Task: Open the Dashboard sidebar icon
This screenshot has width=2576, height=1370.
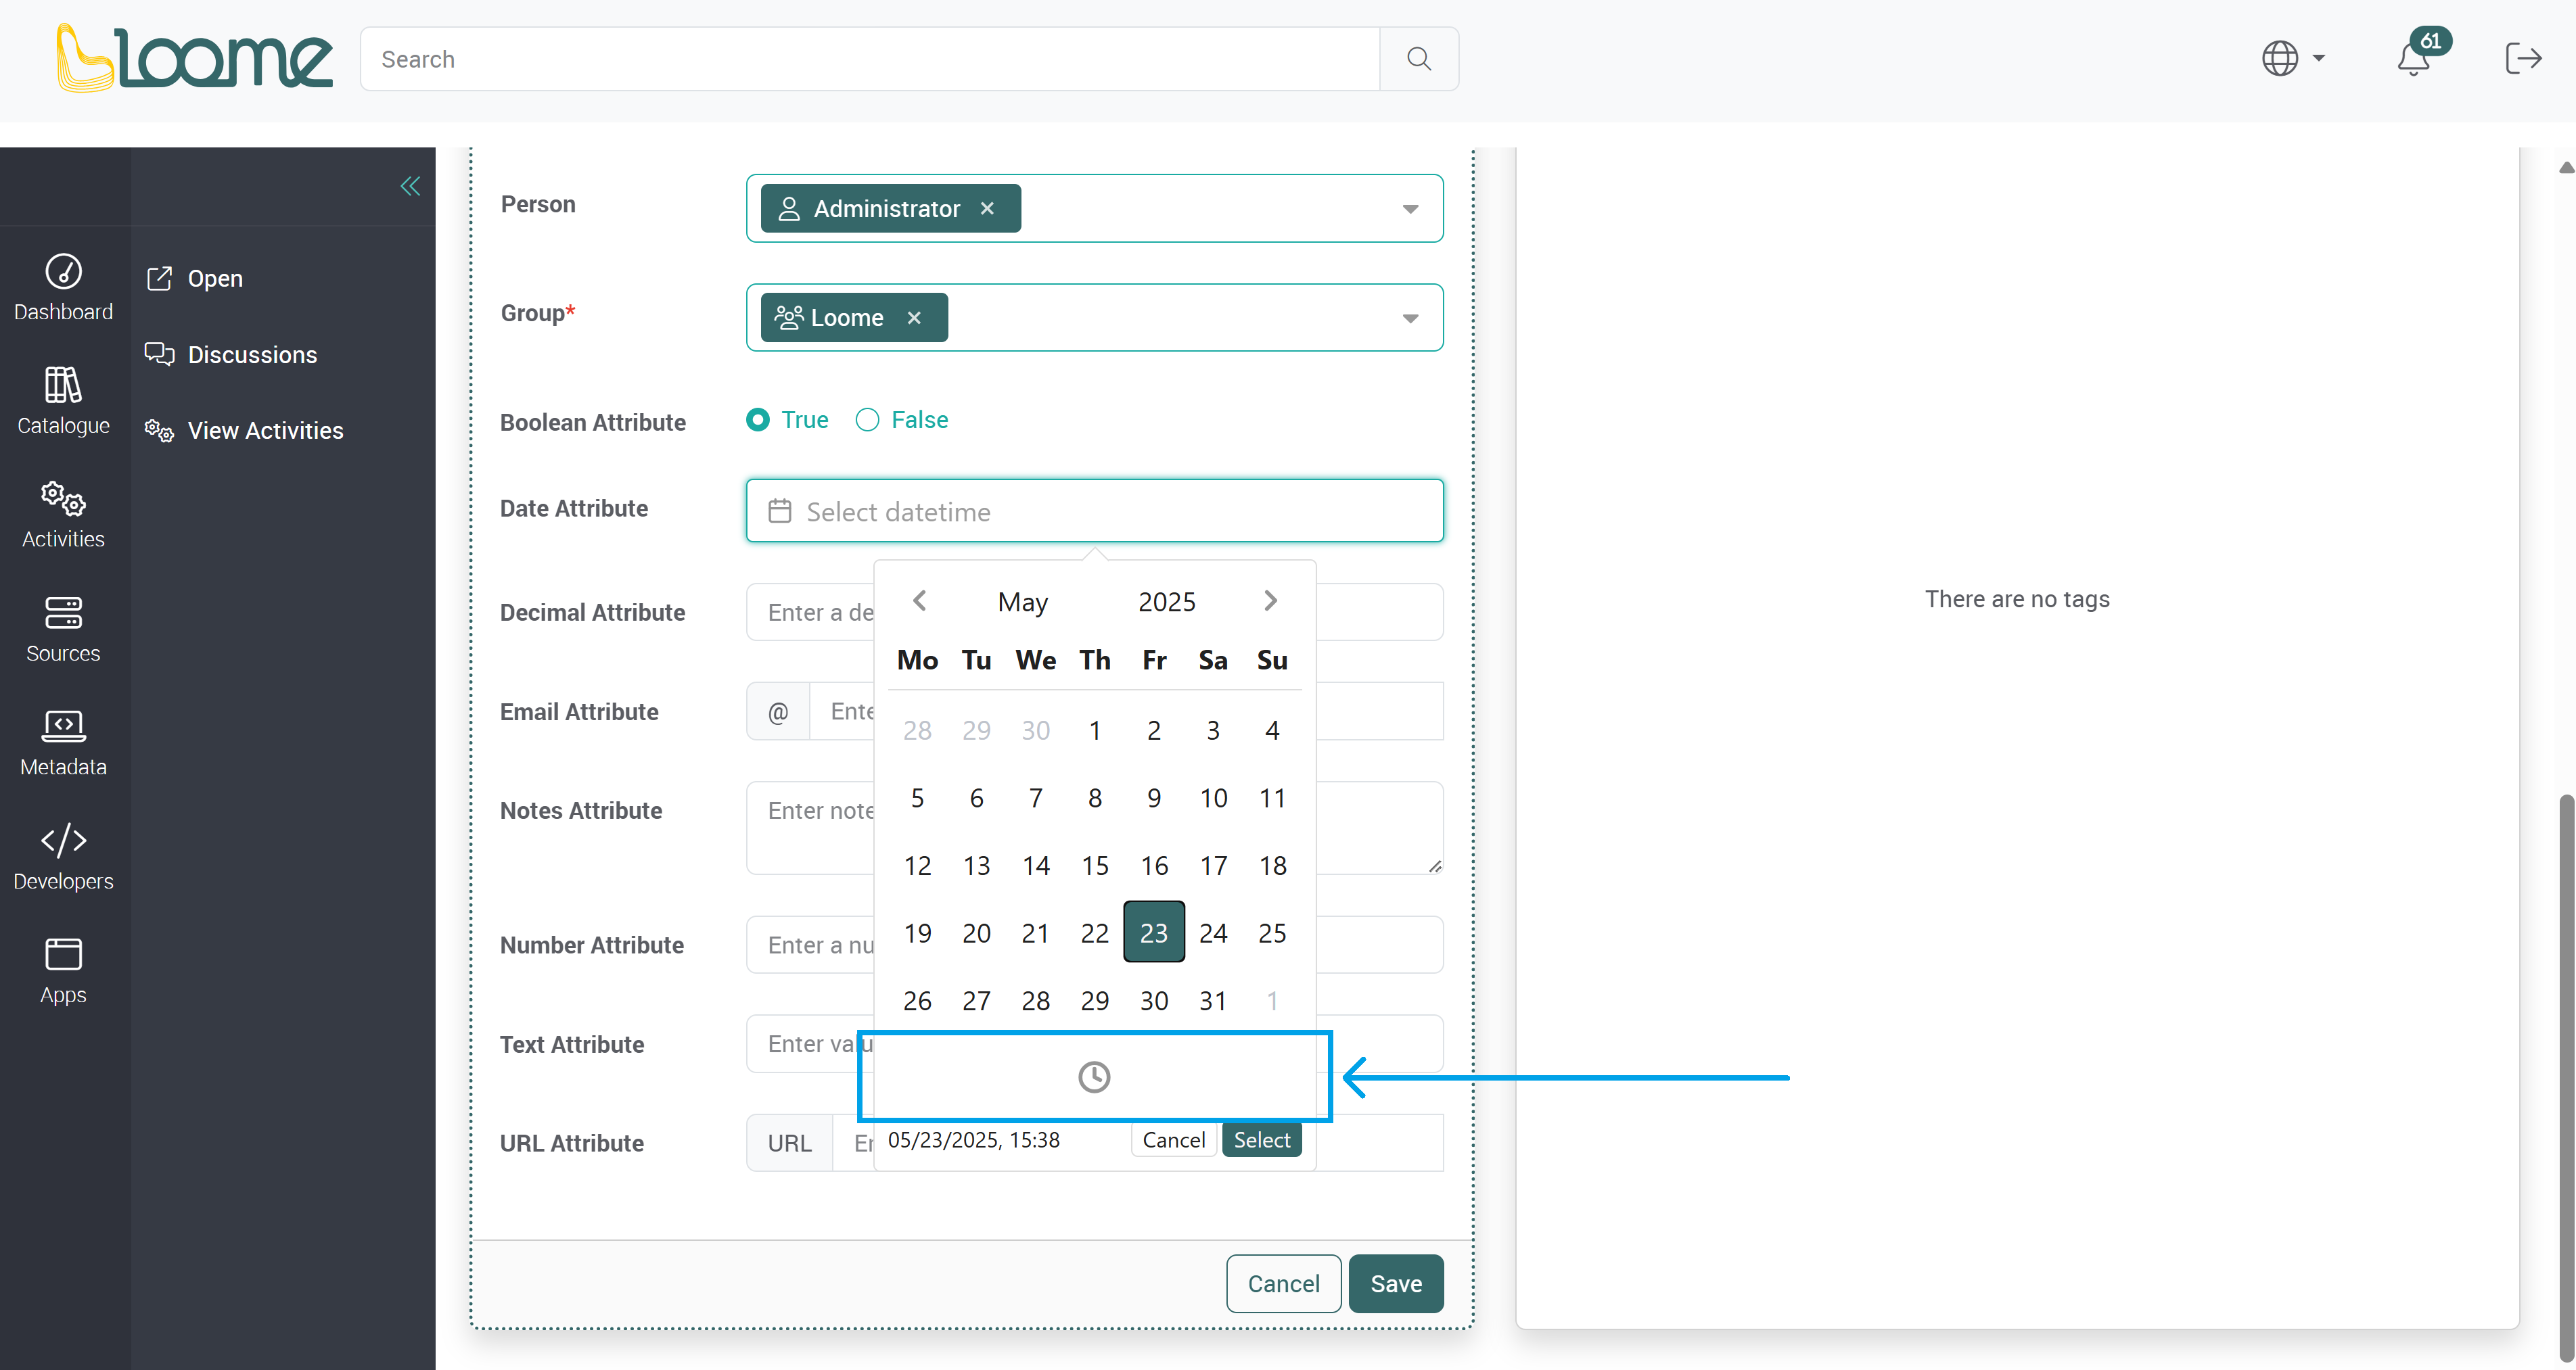Action: [x=63, y=270]
